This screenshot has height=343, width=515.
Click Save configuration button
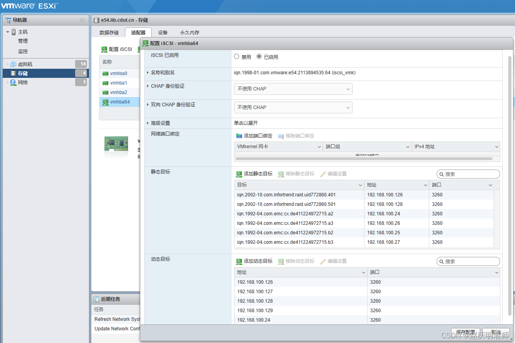(466, 332)
